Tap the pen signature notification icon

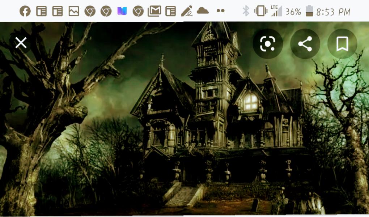click(187, 11)
